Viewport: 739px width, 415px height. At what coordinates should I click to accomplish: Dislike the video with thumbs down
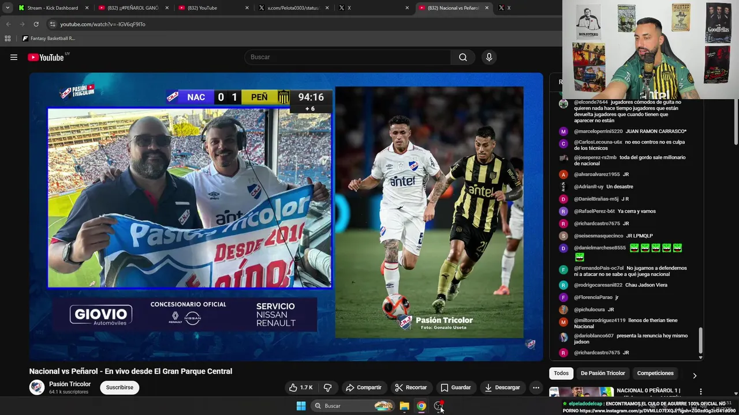[327, 387]
